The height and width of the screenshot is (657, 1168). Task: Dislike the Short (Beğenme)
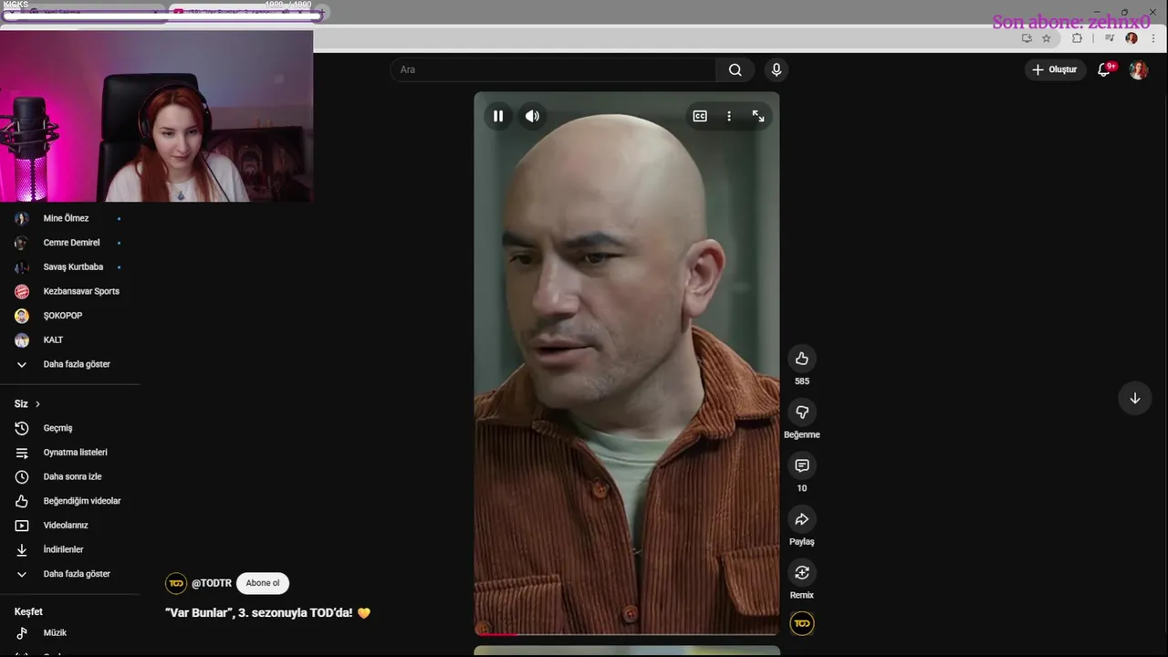[x=802, y=412]
